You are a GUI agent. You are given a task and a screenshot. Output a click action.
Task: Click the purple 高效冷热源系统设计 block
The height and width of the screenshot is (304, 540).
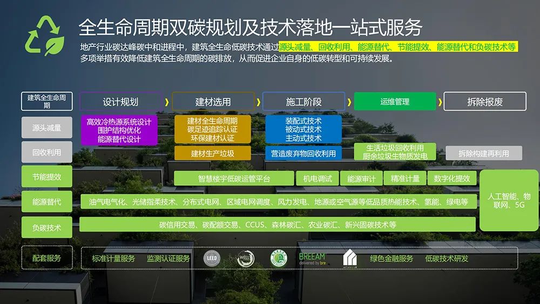119,130
